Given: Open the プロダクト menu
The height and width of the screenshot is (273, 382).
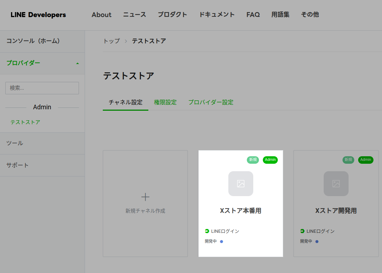Looking at the screenshot, I should click(x=173, y=15).
